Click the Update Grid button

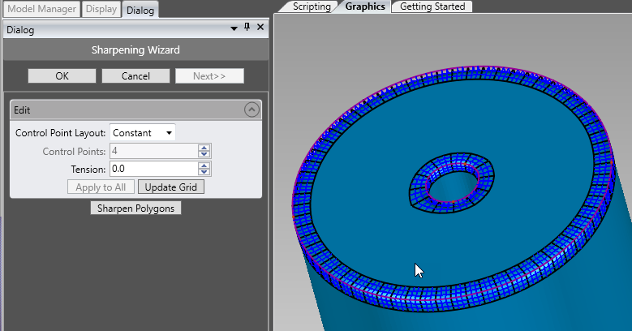pos(171,187)
